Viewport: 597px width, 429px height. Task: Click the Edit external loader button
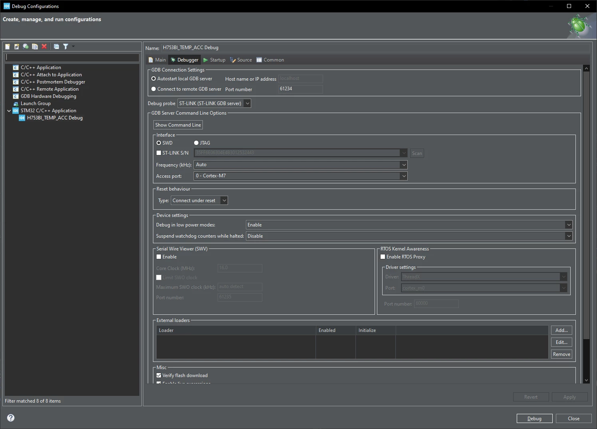coord(561,342)
